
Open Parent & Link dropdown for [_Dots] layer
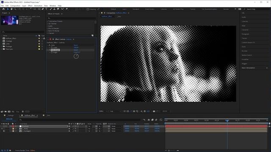[x=117, y=128]
